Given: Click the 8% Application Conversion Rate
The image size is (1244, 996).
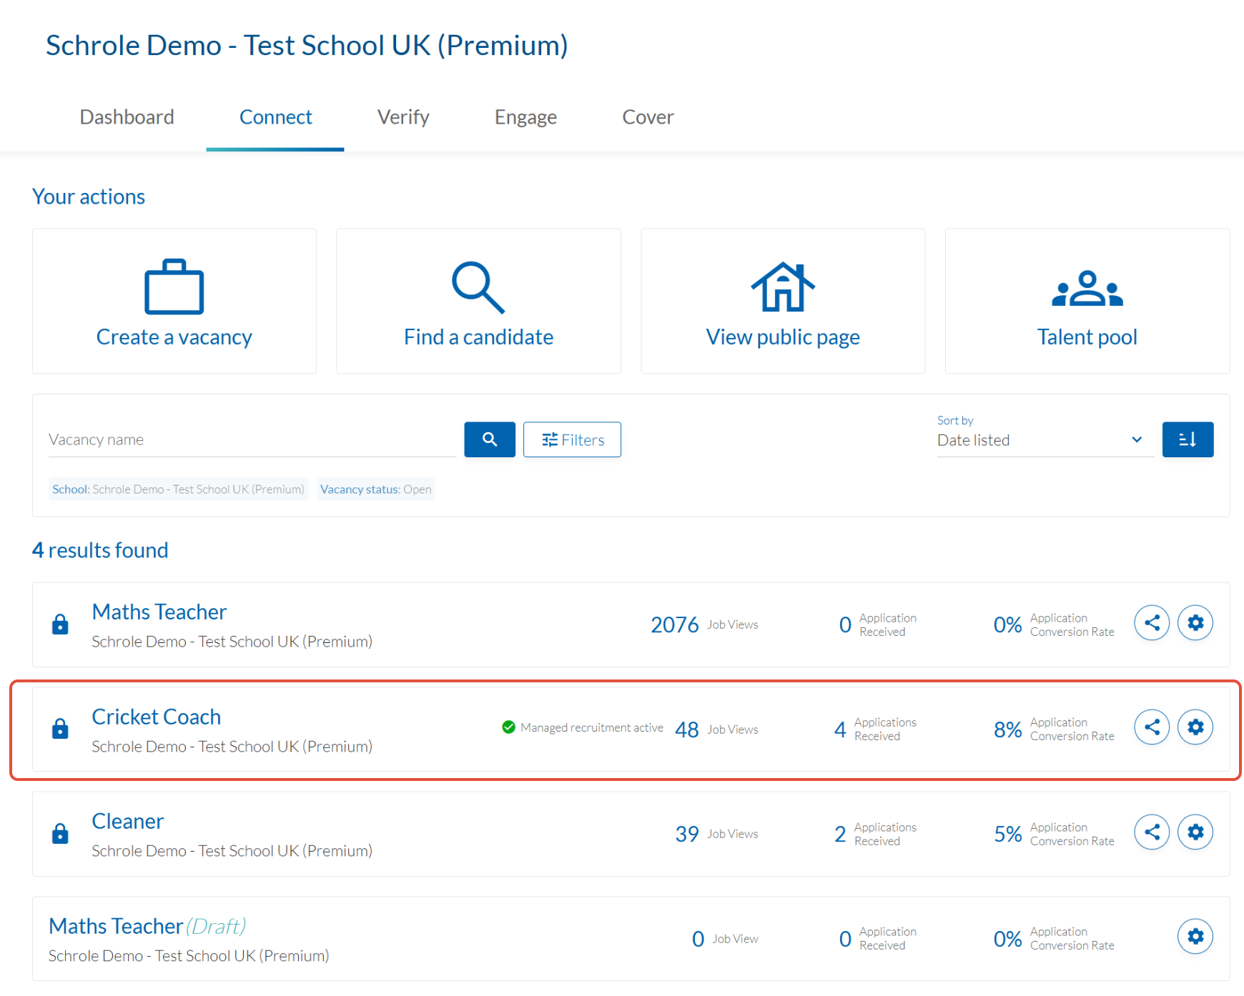Looking at the screenshot, I should (x=1054, y=729).
